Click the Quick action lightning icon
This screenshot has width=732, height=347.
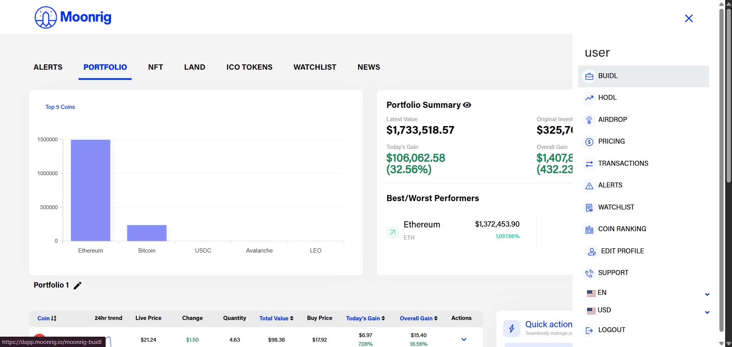pyautogui.click(x=512, y=328)
